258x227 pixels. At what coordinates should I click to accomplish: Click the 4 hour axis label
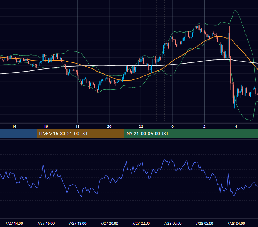[236, 127]
